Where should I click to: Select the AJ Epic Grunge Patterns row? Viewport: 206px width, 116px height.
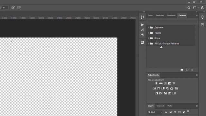click(171, 43)
